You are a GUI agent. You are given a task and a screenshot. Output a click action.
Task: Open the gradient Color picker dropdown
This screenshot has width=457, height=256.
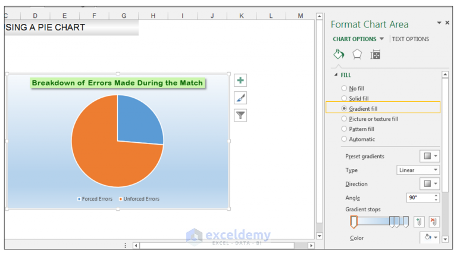click(x=430, y=238)
